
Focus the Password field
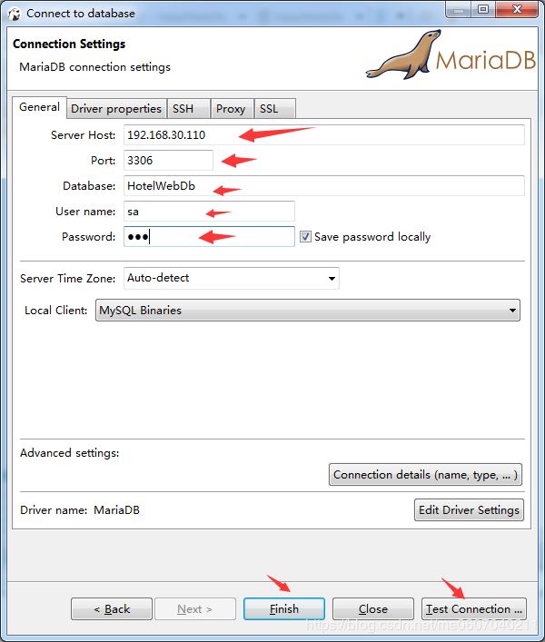point(209,237)
